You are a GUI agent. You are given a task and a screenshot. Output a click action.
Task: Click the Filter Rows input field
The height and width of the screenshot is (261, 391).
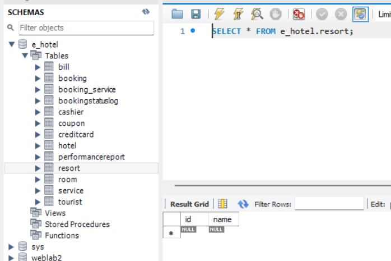(329, 204)
